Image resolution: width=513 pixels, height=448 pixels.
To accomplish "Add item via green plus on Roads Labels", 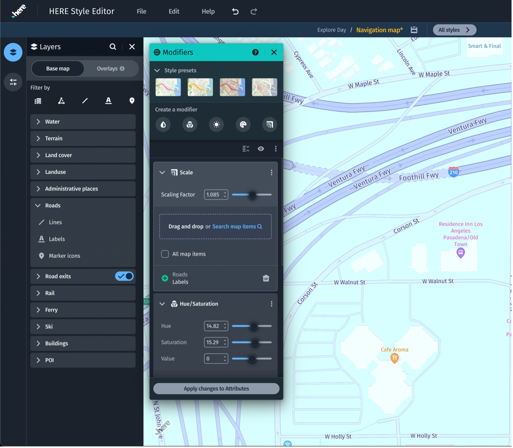I will pyautogui.click(x=165, y=279).
